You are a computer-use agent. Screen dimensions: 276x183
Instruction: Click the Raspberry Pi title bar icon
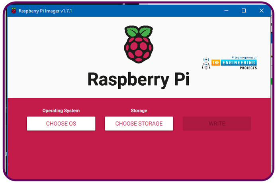(x=14, y=11)
